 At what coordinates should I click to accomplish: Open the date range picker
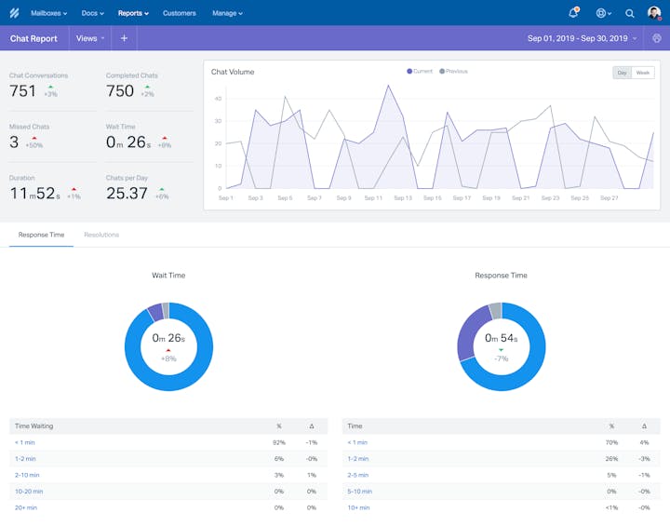pyautogui.click(x=582, y=38)
